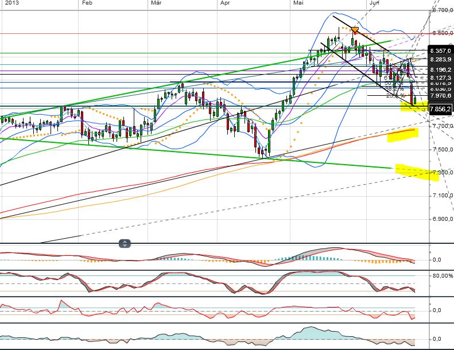The height and width of the screenshot is (350, 454).
Task: Click the 'Mär' month label on time axis
Action: [156, 3]
